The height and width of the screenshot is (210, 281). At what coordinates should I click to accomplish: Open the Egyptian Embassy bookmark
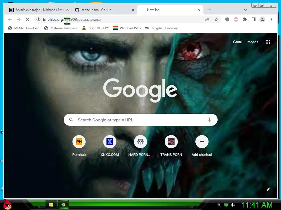[x=161, y=28]
